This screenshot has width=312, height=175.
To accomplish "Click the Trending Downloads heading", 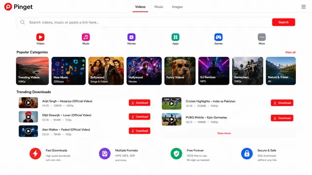I will pyautogui.click(x=34, y=92).
